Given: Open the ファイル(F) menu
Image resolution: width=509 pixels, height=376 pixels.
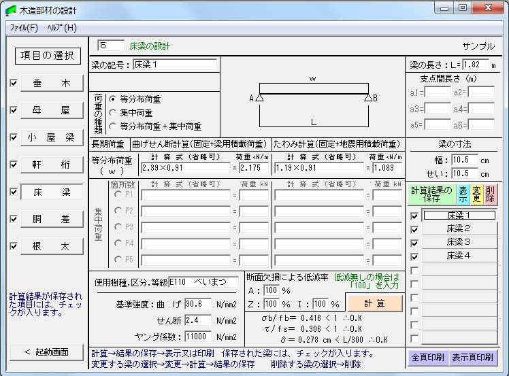Looking at the screenshot, I should point(23,28).
